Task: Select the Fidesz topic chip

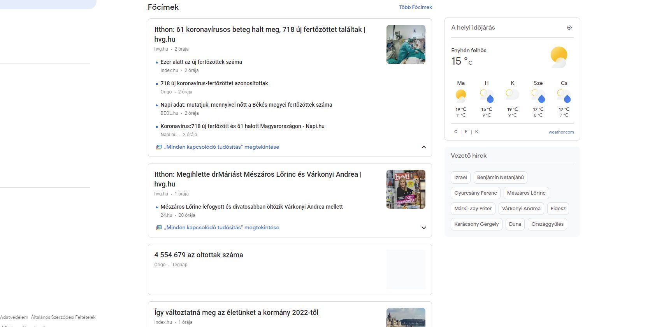Action: click(558, 209)
